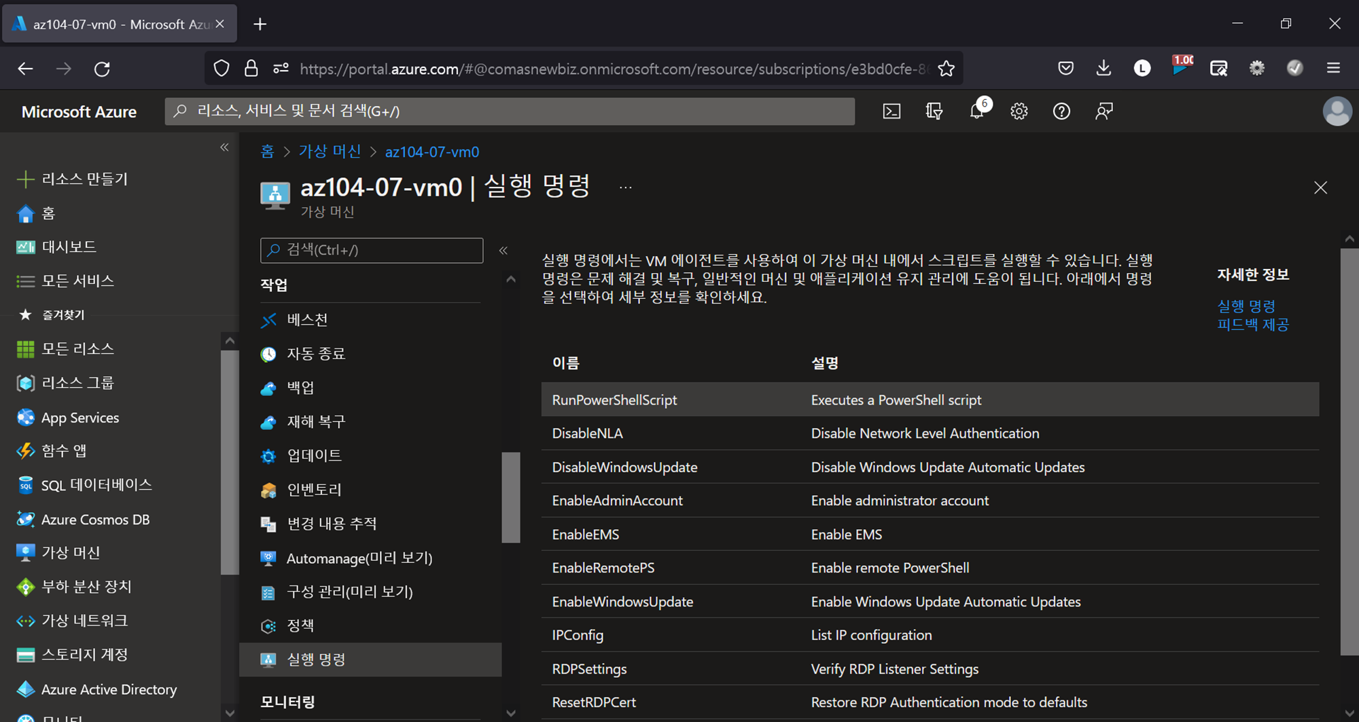This screenshot has height=722, width=1359.
Task: Select 실행 명령 menu item
Action: click(370, 660)
